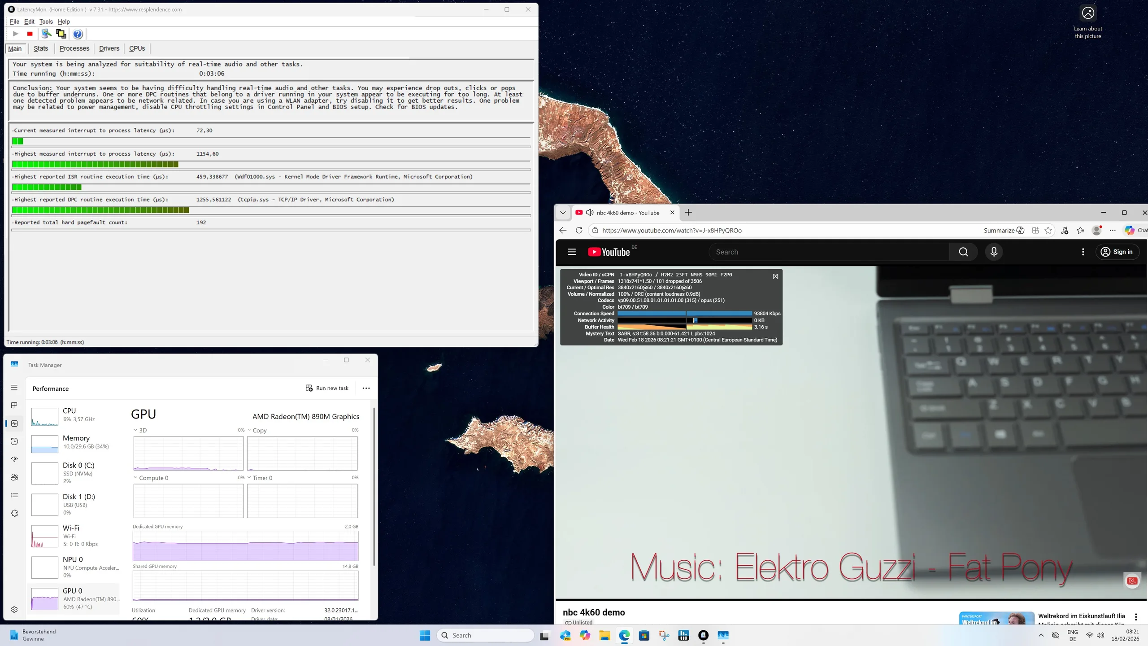The width and height of the screenshot is (1148, 646).
Task: Expand the 3D graph engine dropdown
Action: pyautogui.click(x=136, y=430)
